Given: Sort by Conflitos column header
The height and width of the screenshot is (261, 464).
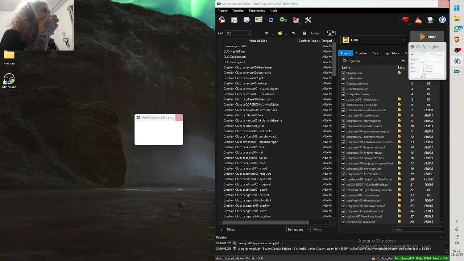Looking at the screenshot, I should (304, 41).
